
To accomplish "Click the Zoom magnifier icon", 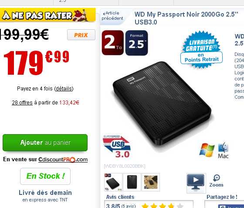I will pos(216,181).
